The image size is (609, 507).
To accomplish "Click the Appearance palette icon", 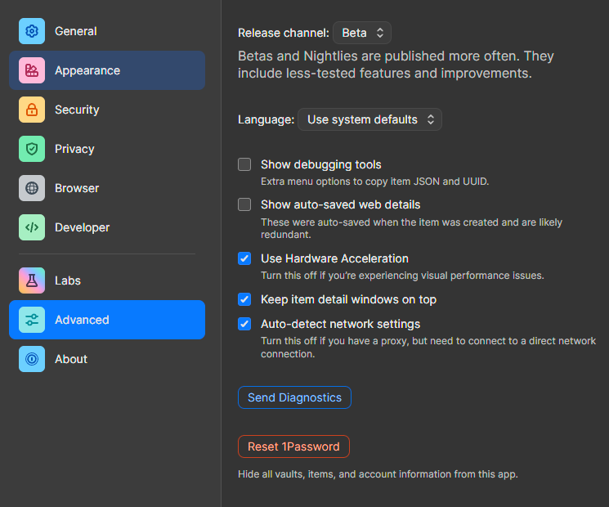I will pyautogui.click(x=32, y=70).
